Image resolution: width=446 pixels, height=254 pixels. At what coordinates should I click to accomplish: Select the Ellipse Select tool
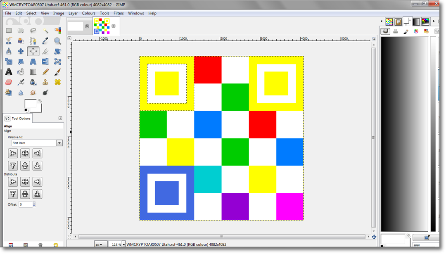tap(21, 31)
